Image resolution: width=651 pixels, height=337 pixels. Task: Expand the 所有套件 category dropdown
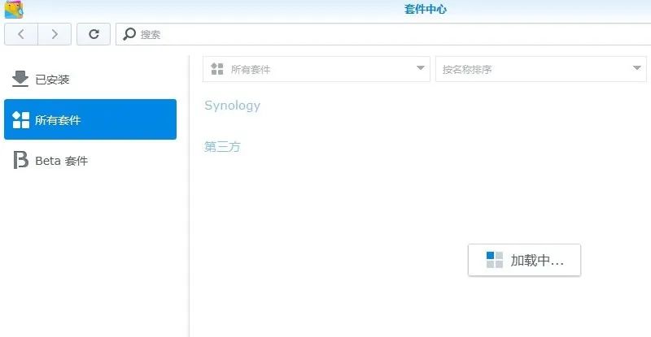tap(317, 69)
